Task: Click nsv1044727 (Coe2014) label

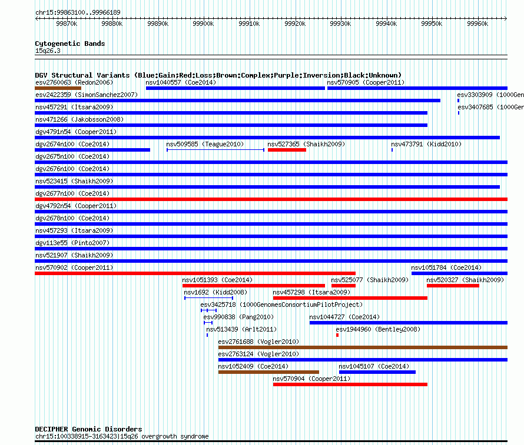Action: [x=344, y=317]
